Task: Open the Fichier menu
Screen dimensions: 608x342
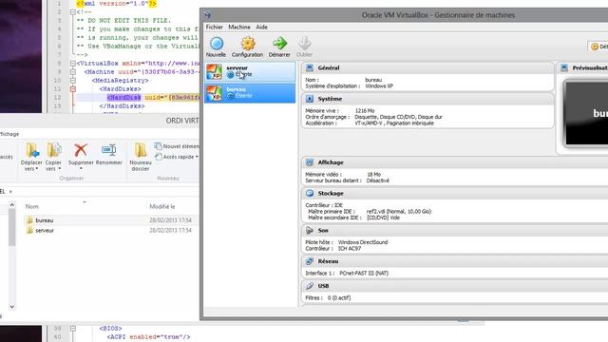Action: (x=215, y=27)
